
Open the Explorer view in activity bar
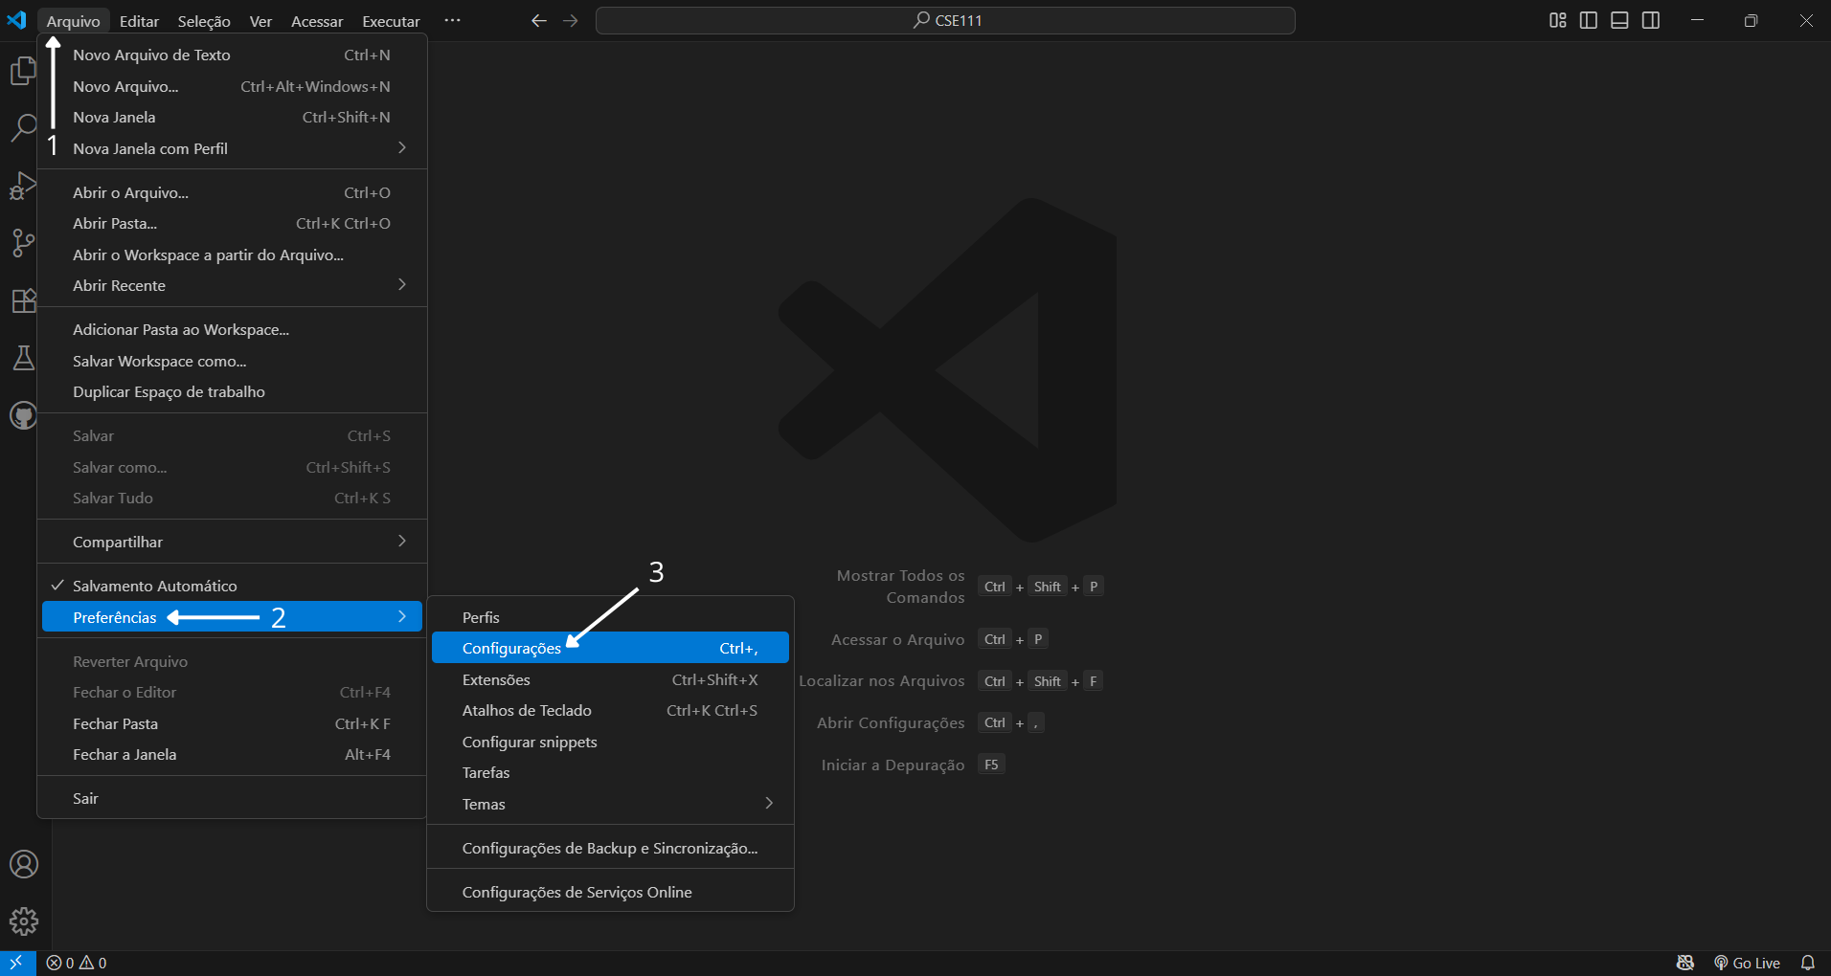coord(23,71)
